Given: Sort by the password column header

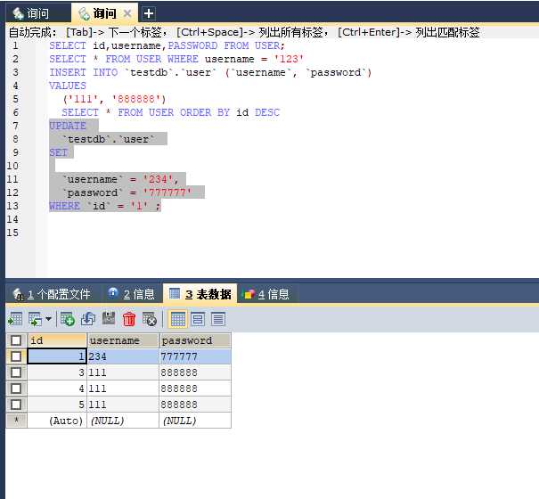Looking at the screenshot, I should (x=195, y=340).
